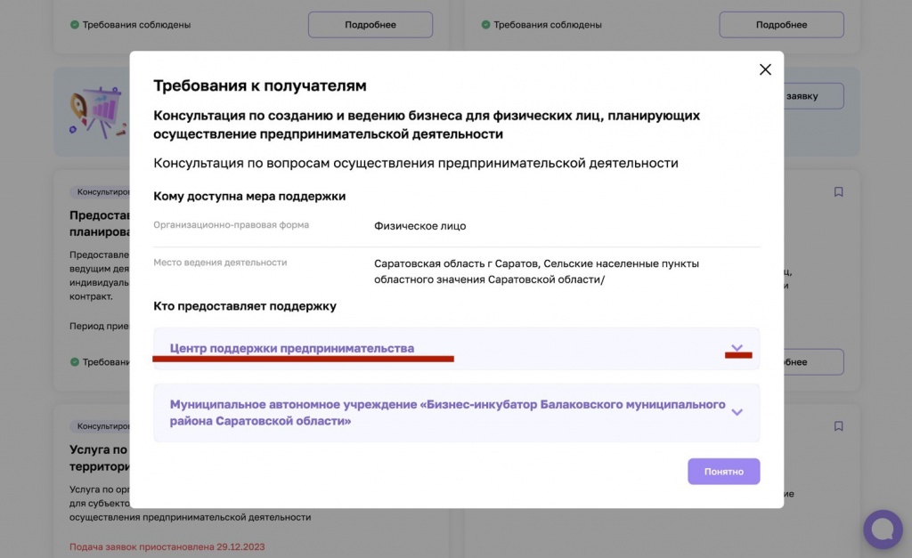Click green check icon in top-right card
The height and width of the screenshot is (558, 912).
pos(485,25)
